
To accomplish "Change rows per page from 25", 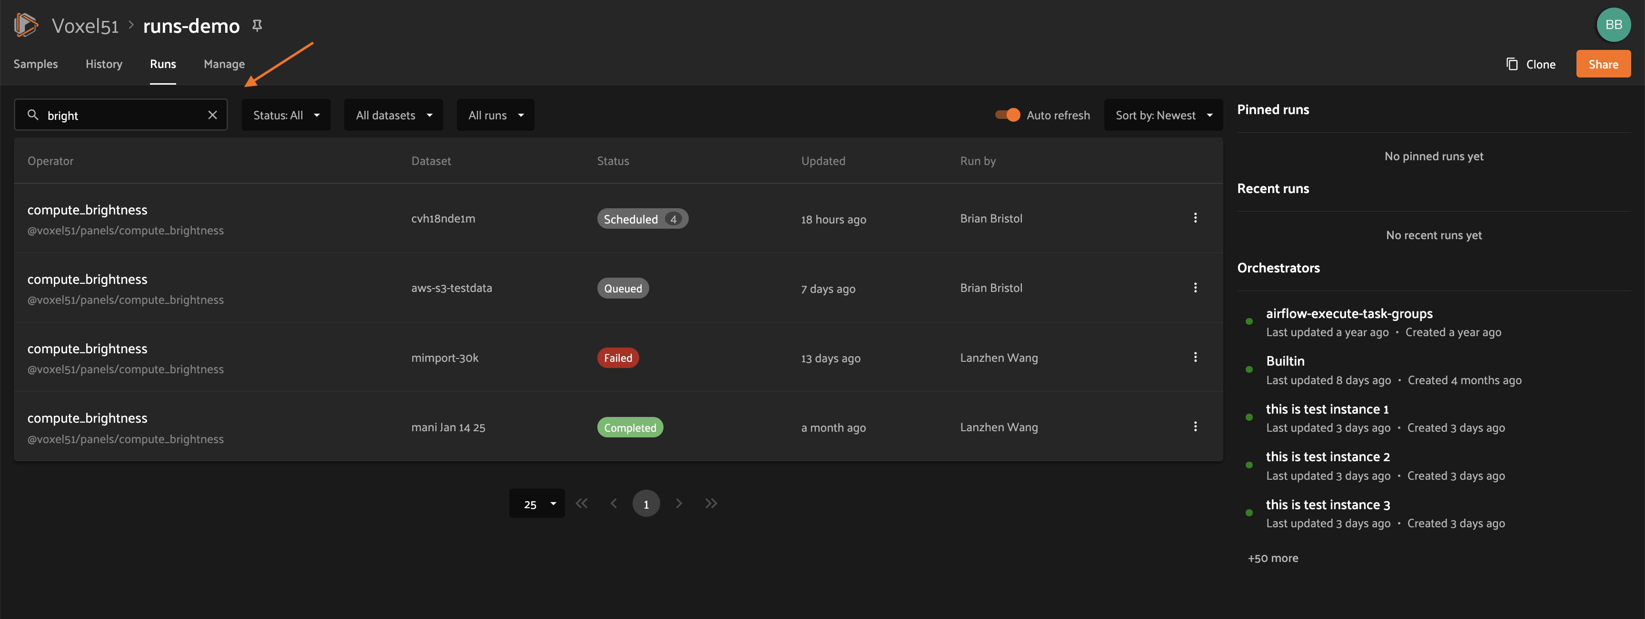I will click(x=536, y=504).
